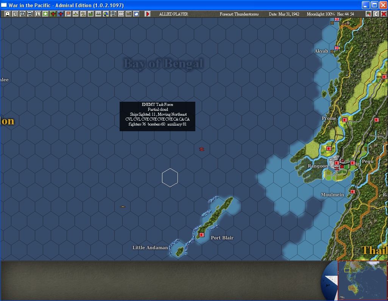The height and width of the screenshot is (301, 388).
Task: Click the 'Little Andaman' map label
Action: tap(150, 248)
